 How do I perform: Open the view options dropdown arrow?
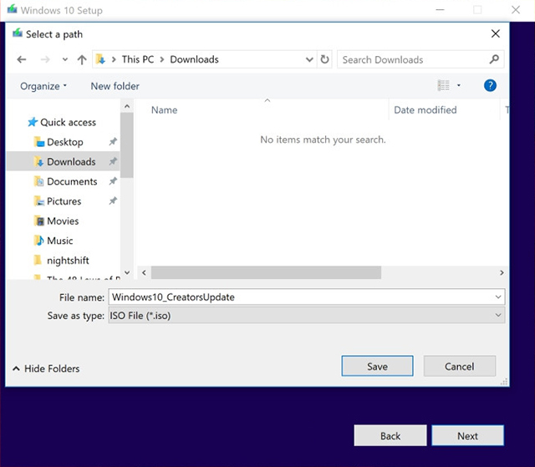click(459, 85)
